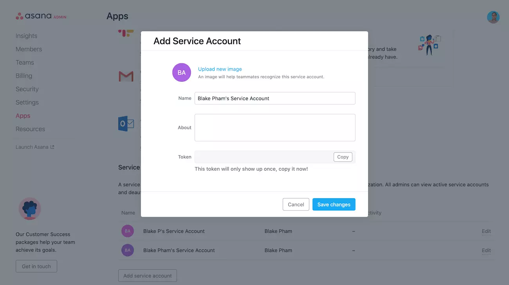Click creator 'Blake Pham' in Blake P's row
Image resolution: width=509 pixels, height=285 pixels.
coord(278,231)
